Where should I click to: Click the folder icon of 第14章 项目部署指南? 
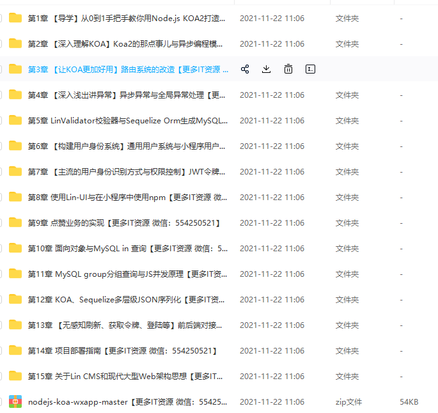(15, 350)
